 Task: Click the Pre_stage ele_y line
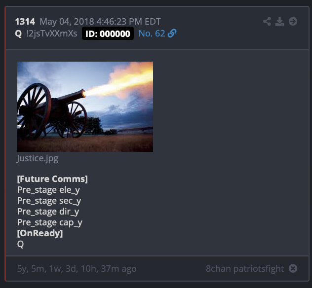48,190
